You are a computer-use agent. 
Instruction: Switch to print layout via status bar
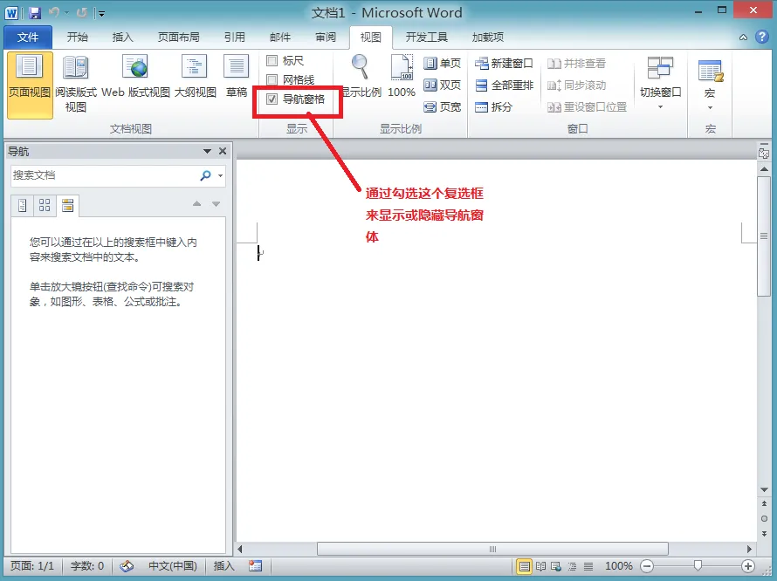tap(524, 565)
